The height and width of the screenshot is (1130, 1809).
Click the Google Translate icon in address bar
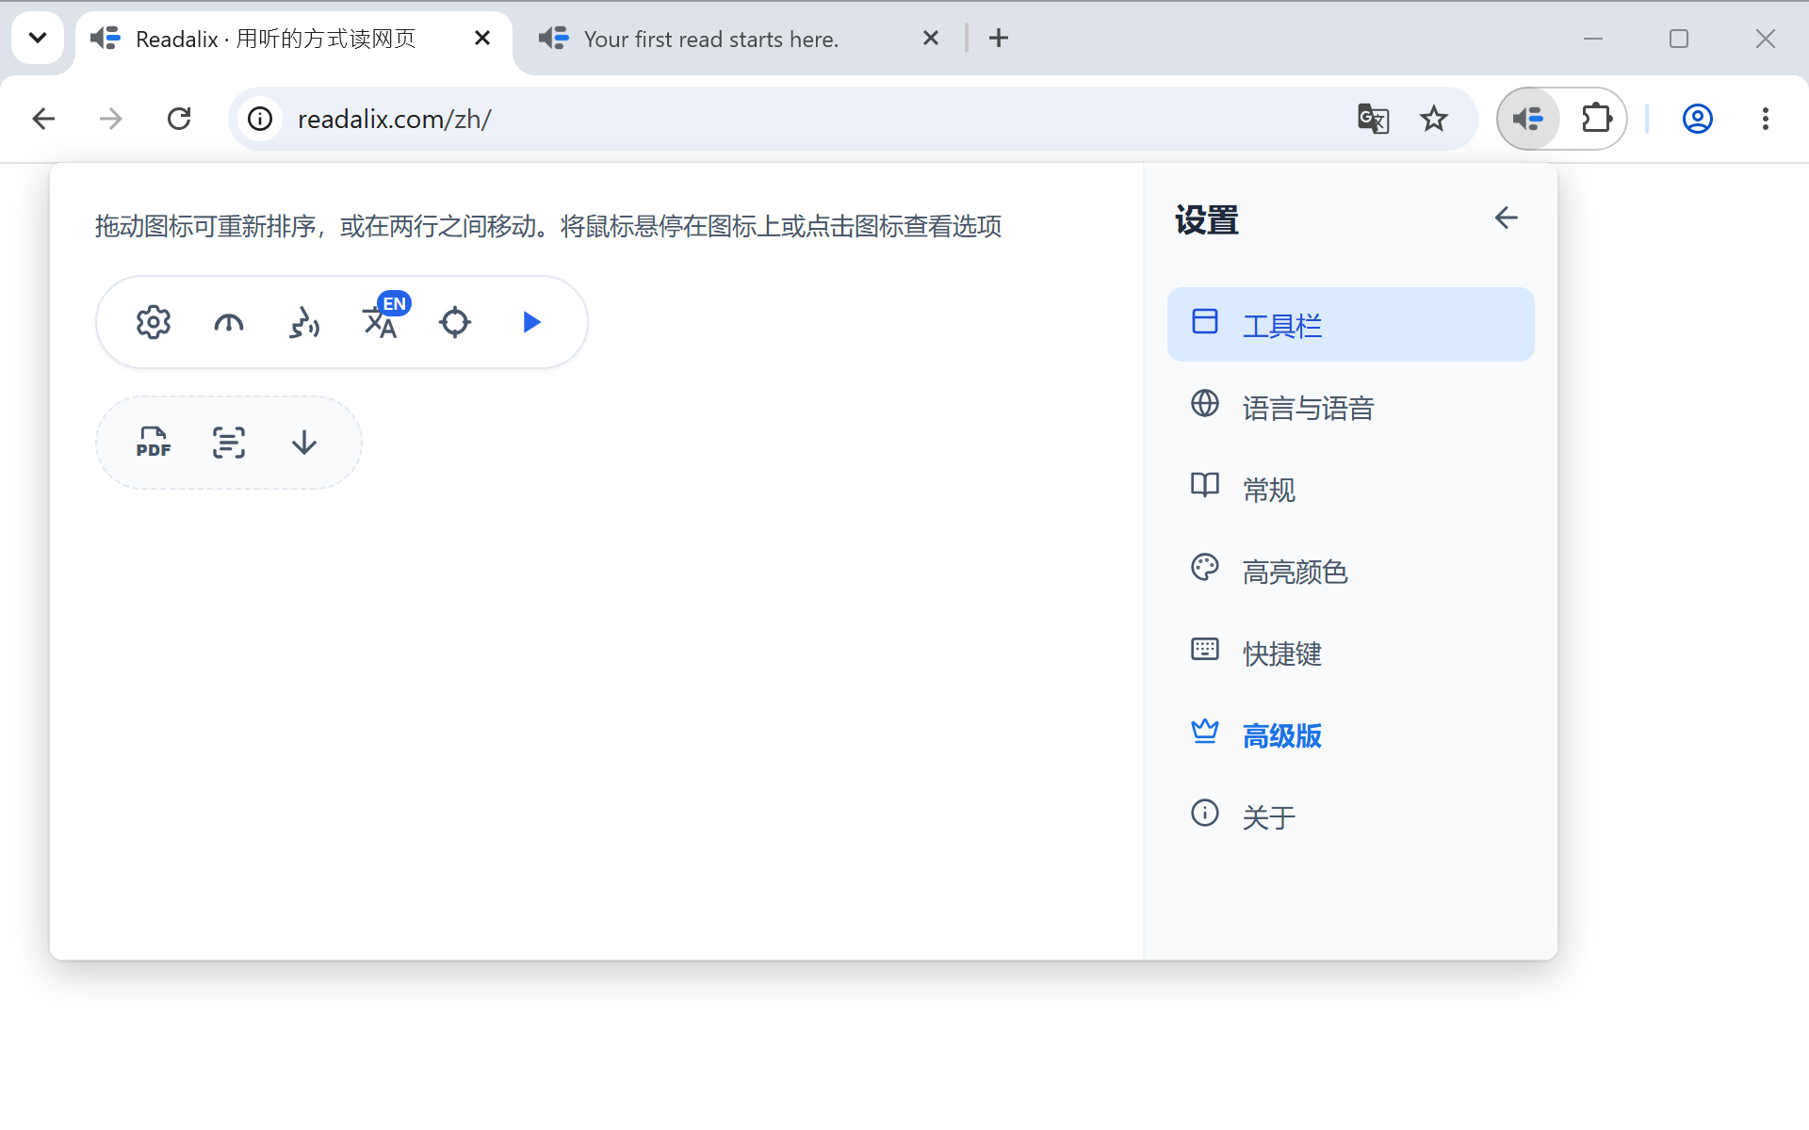tap(1373, 119)
